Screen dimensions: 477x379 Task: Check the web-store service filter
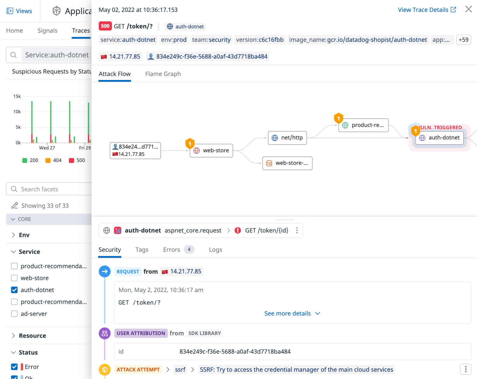[14, 278]
